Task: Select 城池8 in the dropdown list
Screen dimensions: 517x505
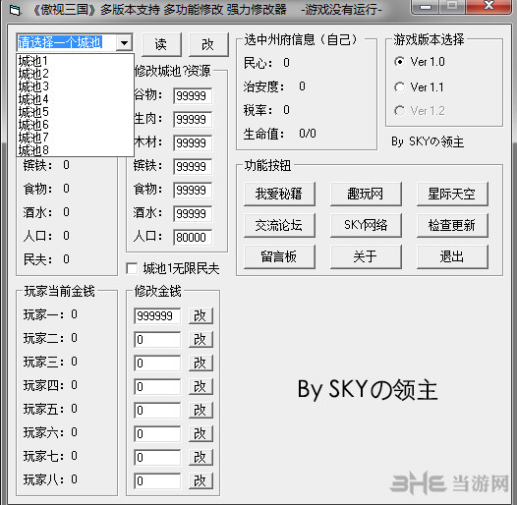Action: 75,150
